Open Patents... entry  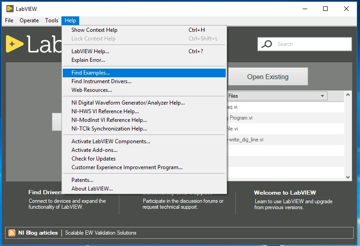144,180
